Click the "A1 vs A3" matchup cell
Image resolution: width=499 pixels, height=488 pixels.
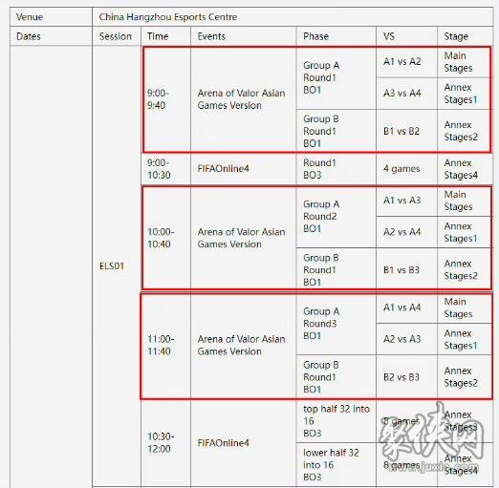407,201
